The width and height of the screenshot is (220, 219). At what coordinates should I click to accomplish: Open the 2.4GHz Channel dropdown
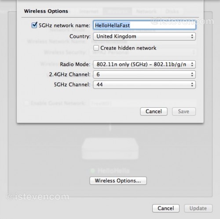pos(144,74)
